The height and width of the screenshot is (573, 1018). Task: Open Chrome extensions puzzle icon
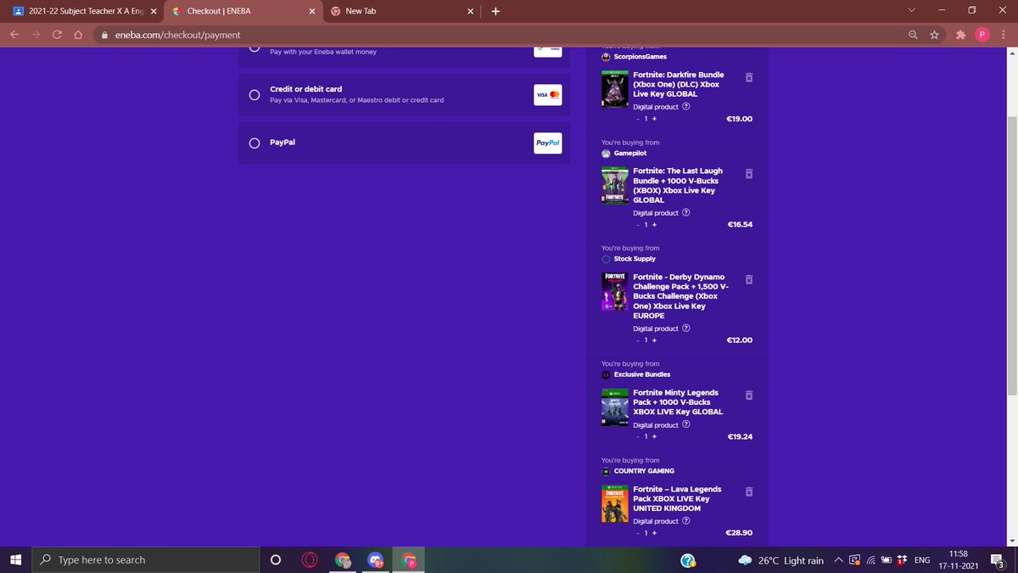(x=960, y=35)
